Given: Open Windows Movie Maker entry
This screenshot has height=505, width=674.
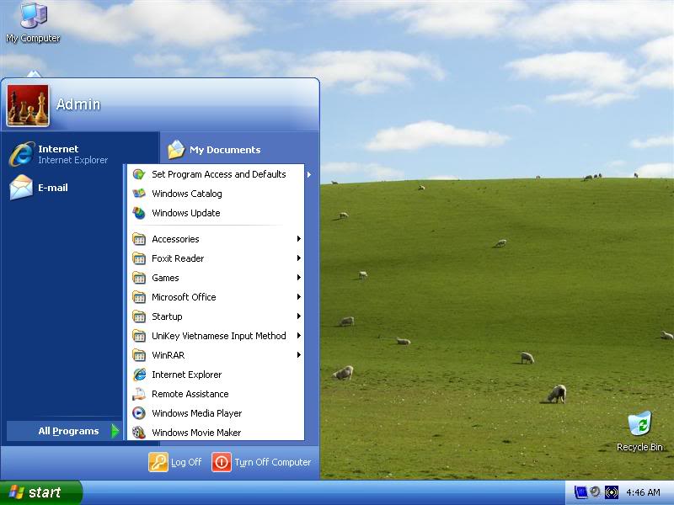Looking at the screenshot, I should [216, 433].
